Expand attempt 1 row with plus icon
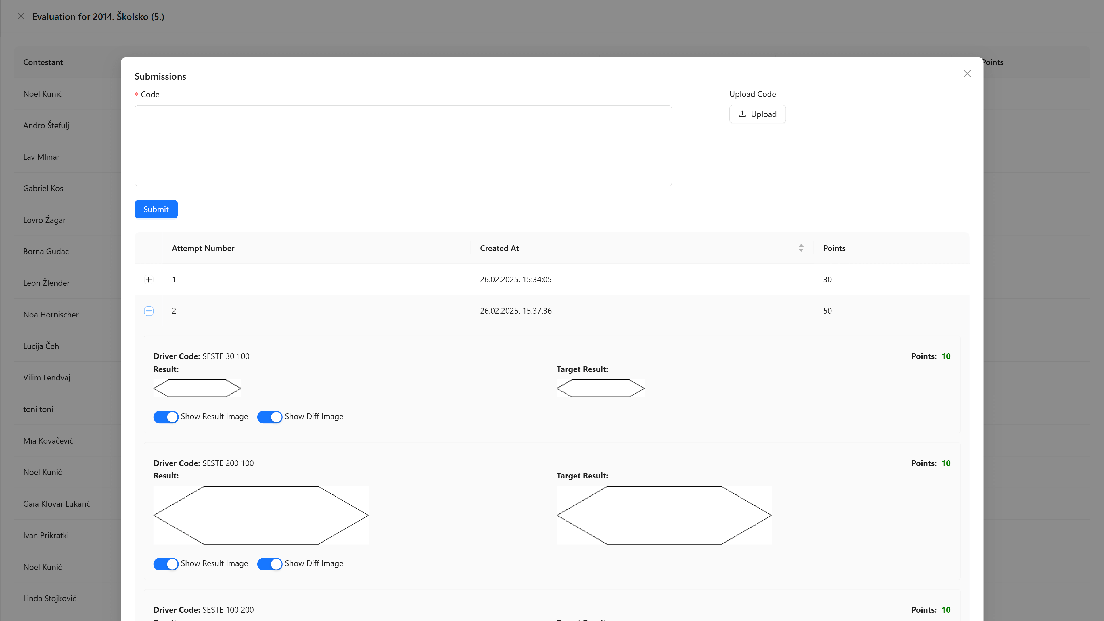 (x=149, y=279)
